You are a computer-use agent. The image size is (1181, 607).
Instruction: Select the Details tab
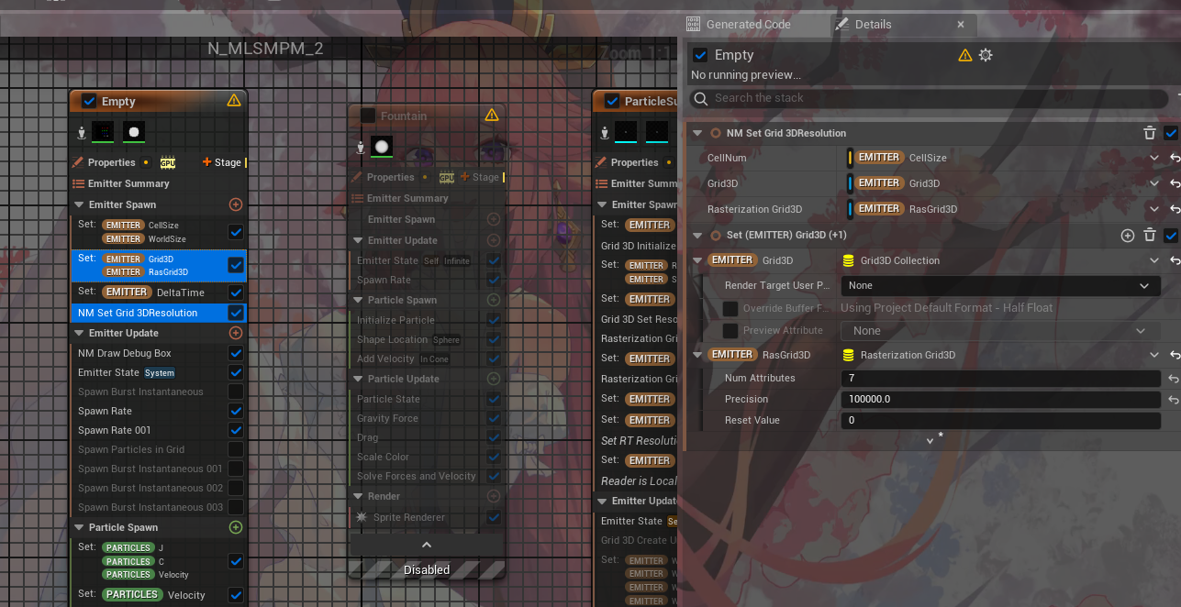(x=873, y=25)
